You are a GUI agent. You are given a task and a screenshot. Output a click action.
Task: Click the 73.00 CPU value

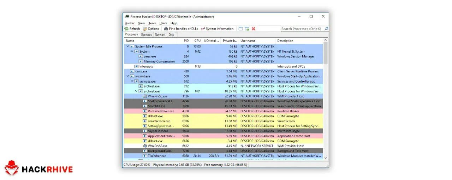[197, 46]
